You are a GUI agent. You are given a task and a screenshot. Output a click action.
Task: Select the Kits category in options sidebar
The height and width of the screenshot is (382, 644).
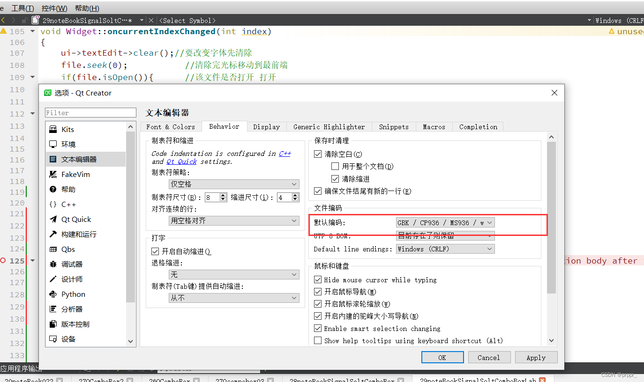click(x=86, y=129)
